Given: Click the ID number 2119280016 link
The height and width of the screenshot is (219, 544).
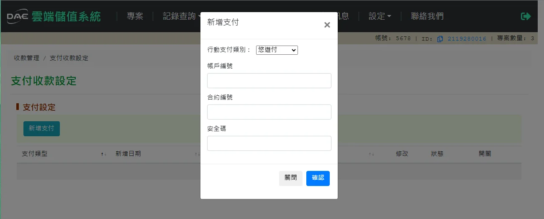Looking at the screenshot, I should point(467,39).
